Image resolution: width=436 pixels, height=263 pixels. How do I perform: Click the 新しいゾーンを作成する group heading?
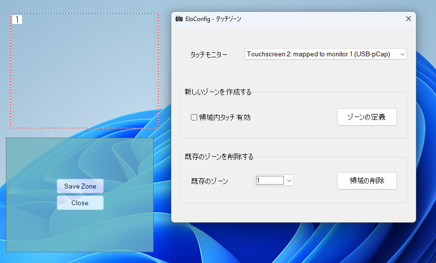click(218, 92)
